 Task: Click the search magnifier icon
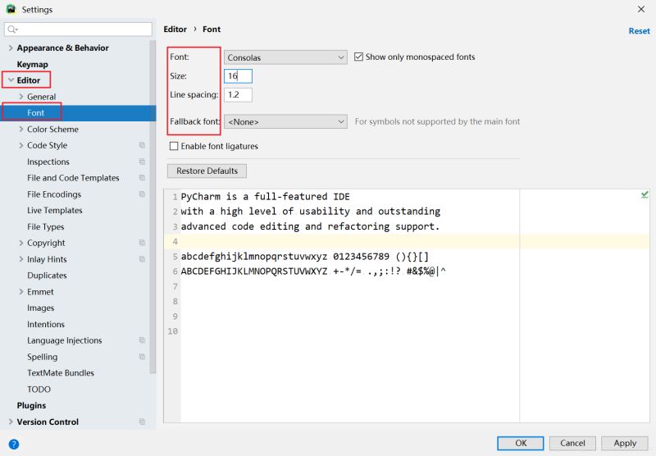[x=13, y=30]
